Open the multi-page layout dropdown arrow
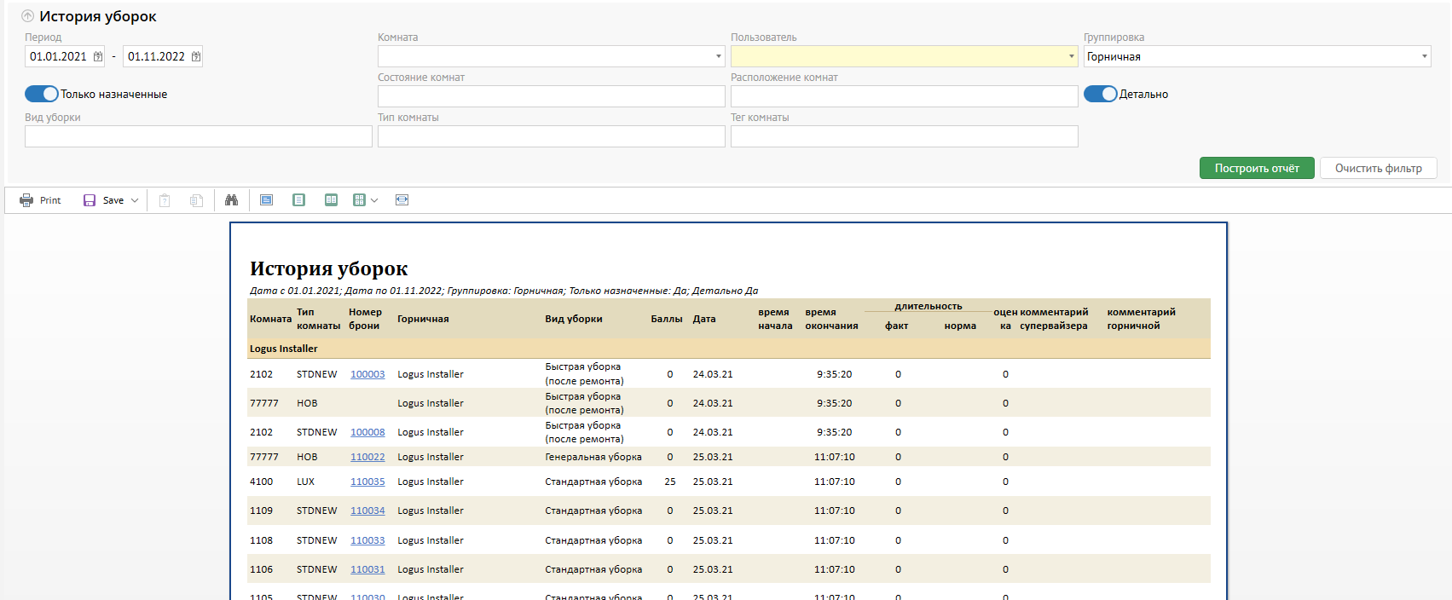Image resolution: width=1452 pixels, height=600 pixels. 374,200
